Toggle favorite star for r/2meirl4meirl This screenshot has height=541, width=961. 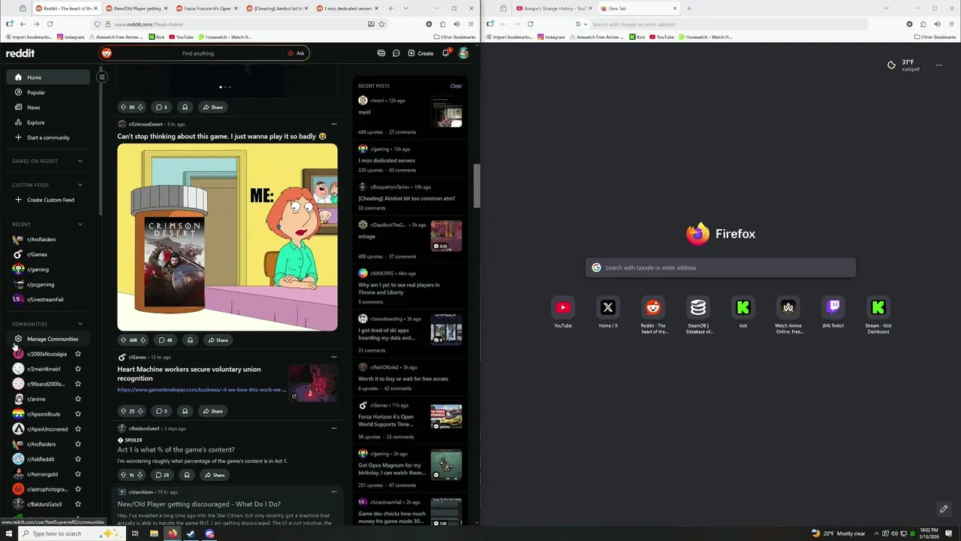click(x=78, y=369)
